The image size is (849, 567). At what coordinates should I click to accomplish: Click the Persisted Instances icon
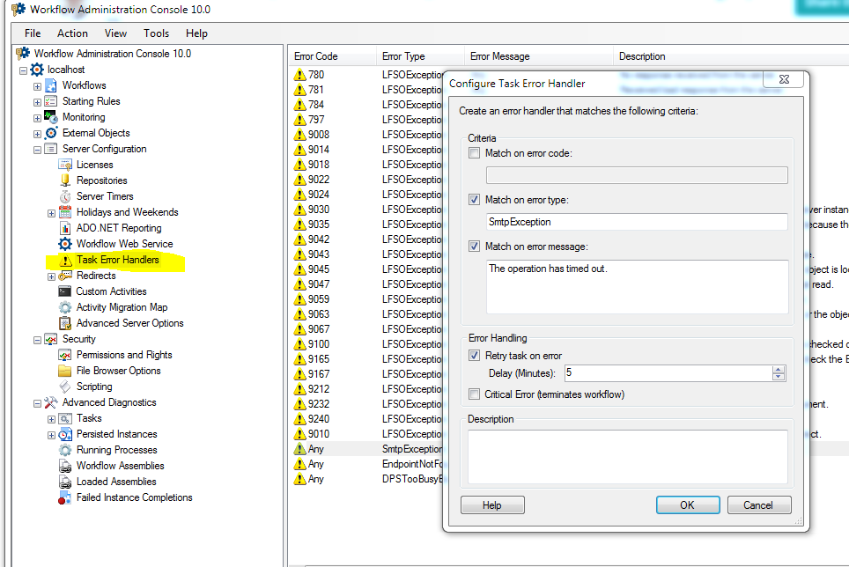[65, 434]
